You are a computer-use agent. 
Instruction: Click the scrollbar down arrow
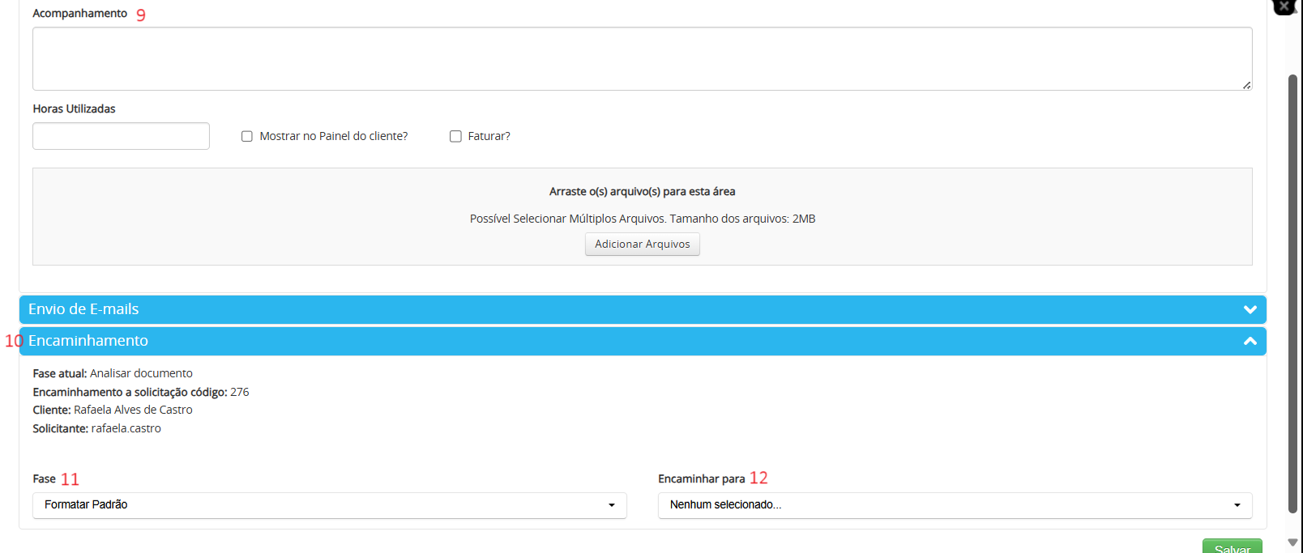point(1292,542)
